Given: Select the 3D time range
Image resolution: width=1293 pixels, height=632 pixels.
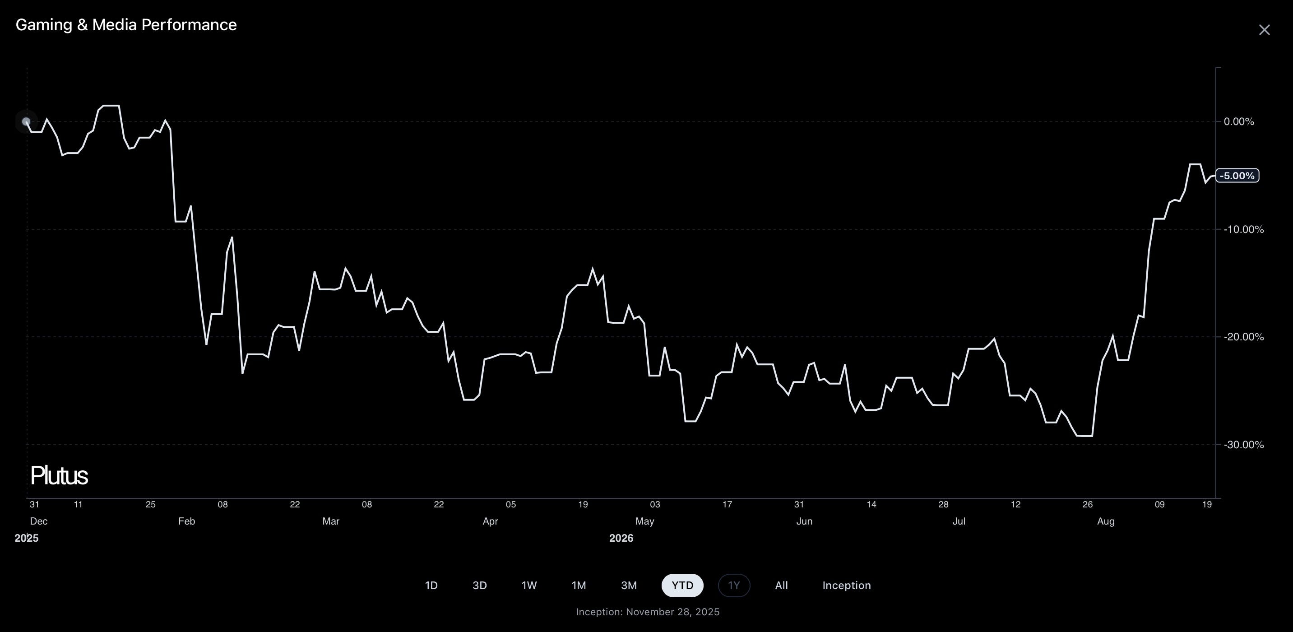Looking at the screenshot, I should (479, 586).
